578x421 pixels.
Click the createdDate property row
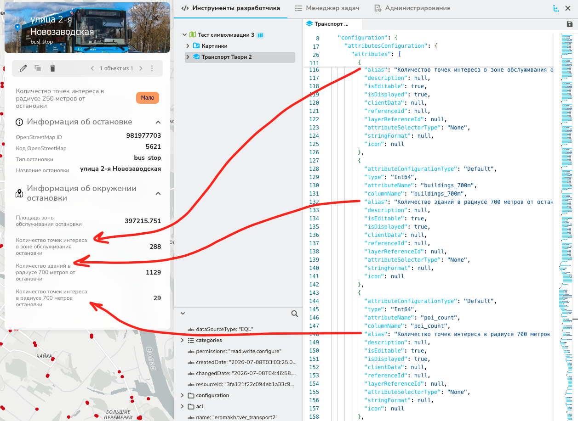click(x=242, y=362)
